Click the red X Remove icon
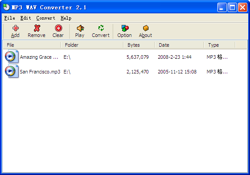 point(37,28)
